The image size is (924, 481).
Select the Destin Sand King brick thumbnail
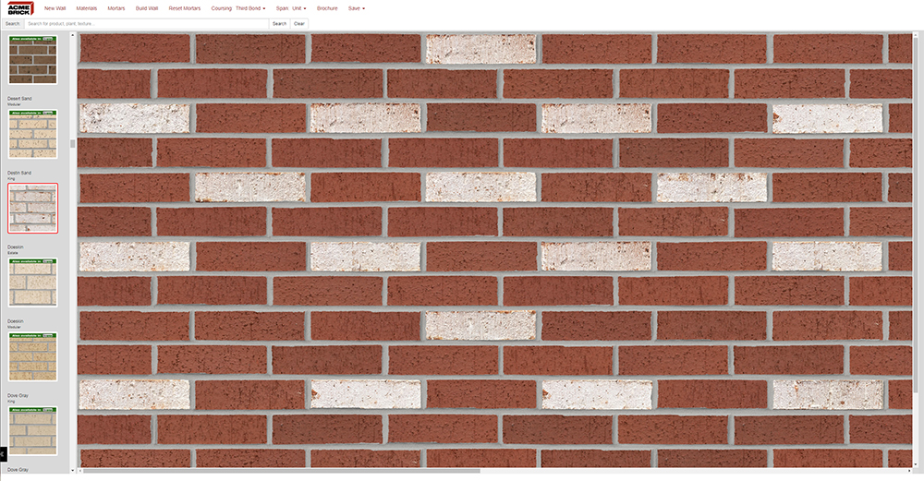[x=32, y=208]
